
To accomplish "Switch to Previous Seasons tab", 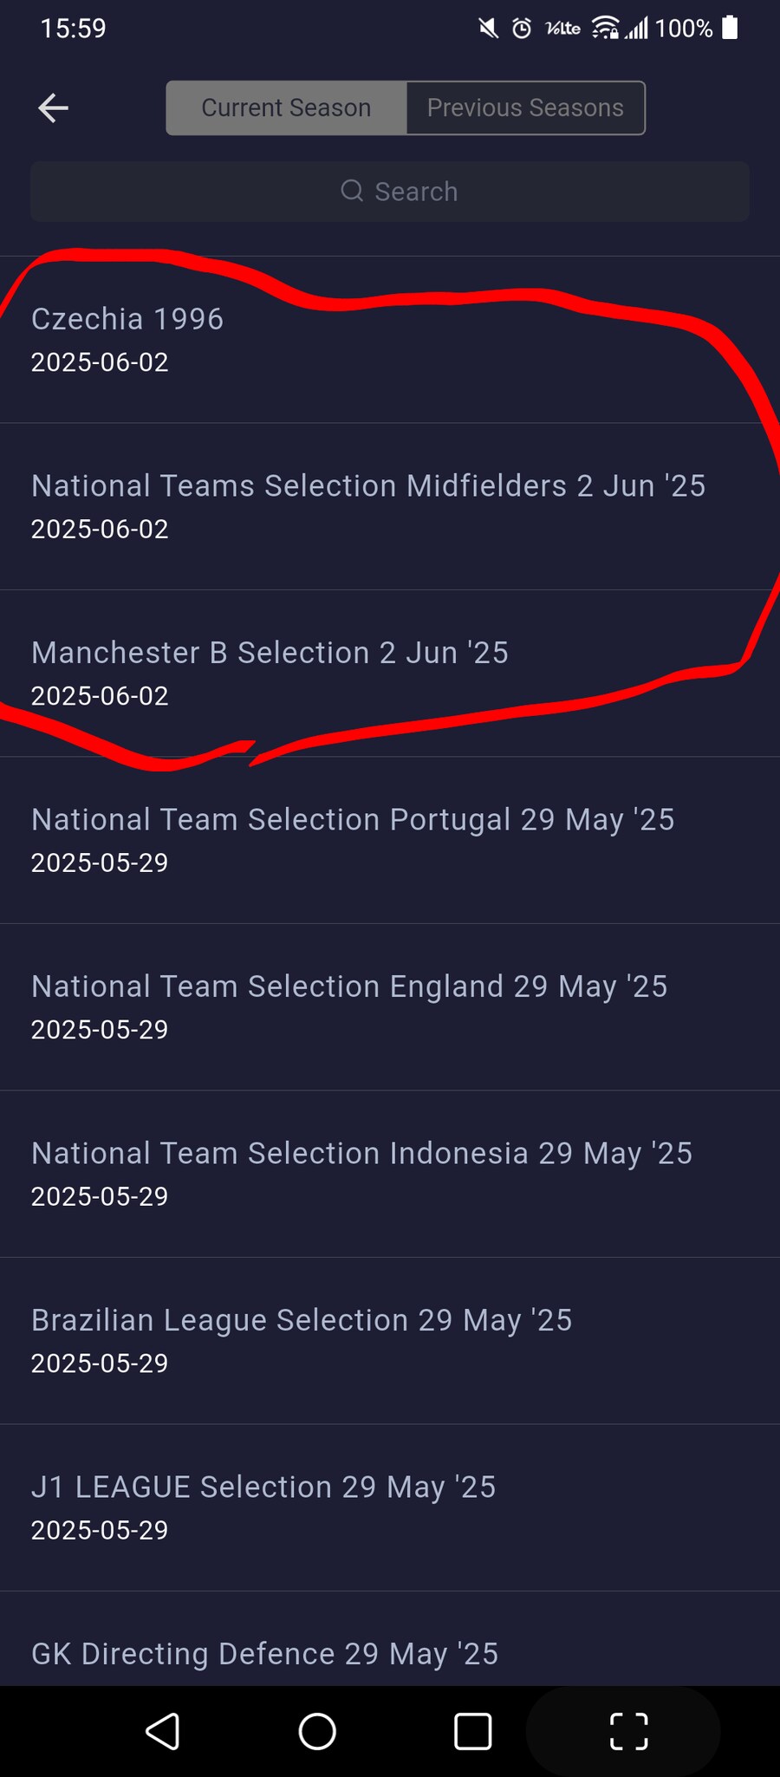I will click(525, 108).
